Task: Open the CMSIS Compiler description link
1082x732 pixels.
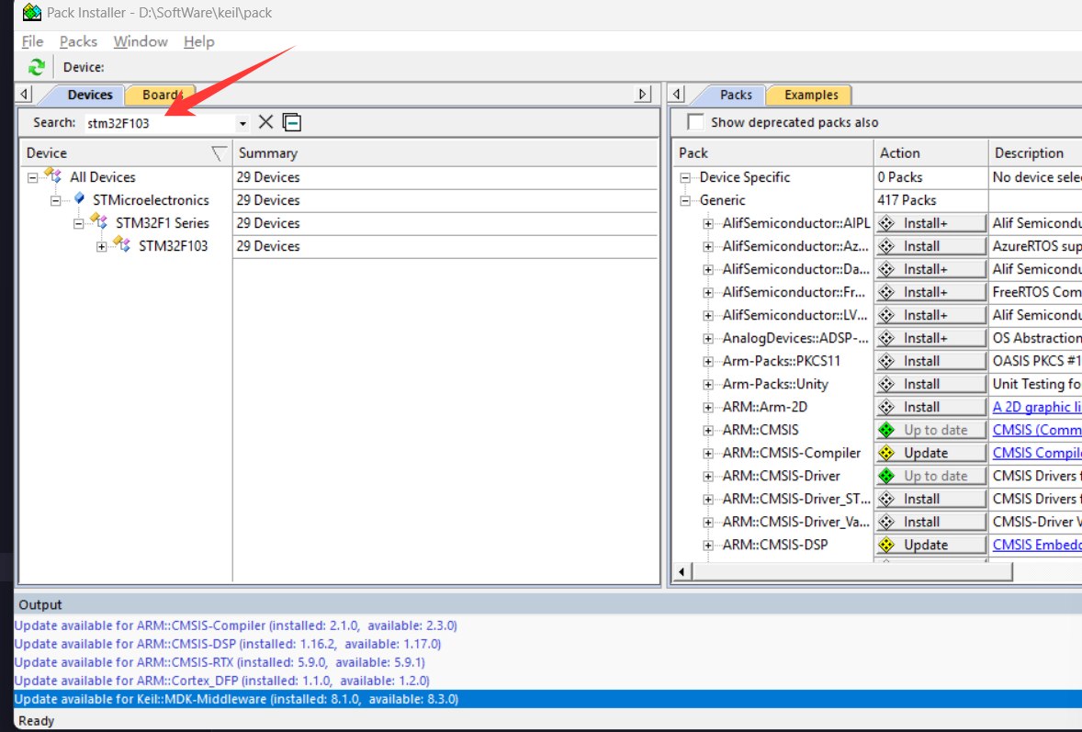Action: [1037, 453]
